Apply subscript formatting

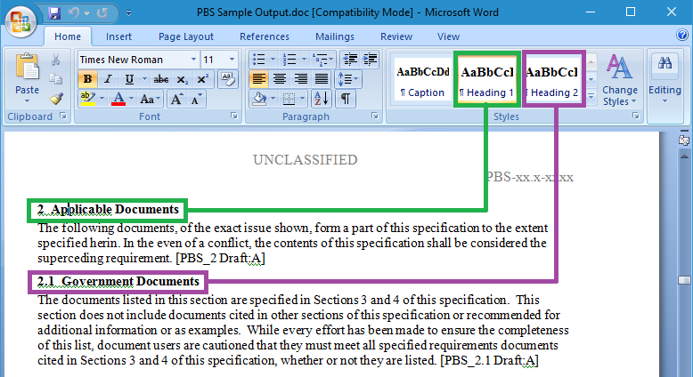(182, 79)
